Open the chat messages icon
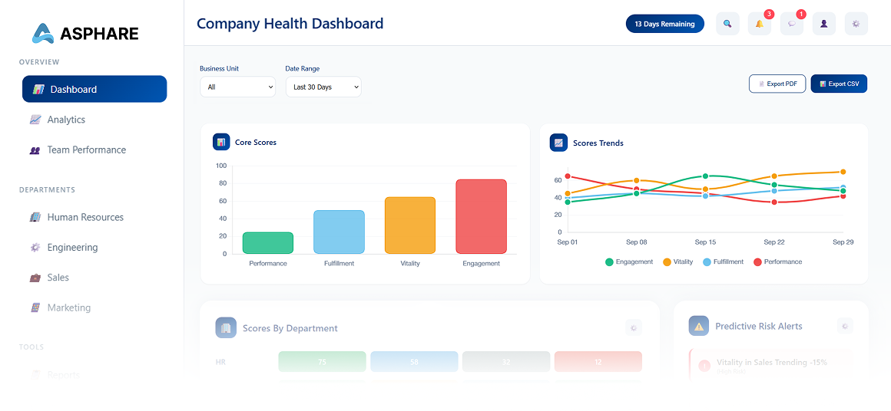This screenshot has height=411, width=891. (x=792, y=24)
